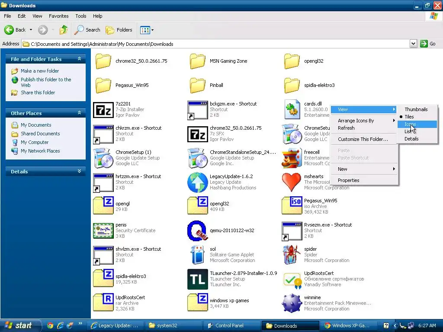Select the bckgzm.exe shortcut icon

[x=197, y=110]
